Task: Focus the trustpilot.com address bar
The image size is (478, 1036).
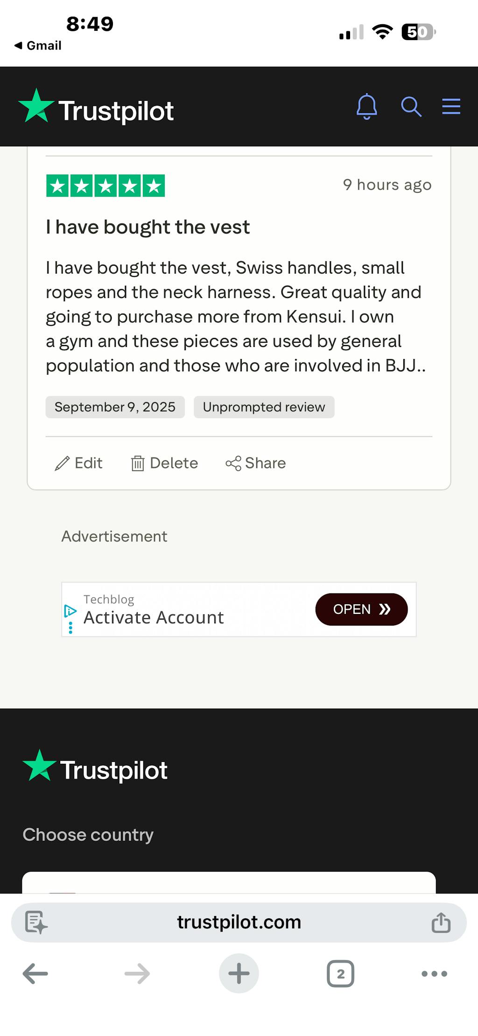Action: 239,923
